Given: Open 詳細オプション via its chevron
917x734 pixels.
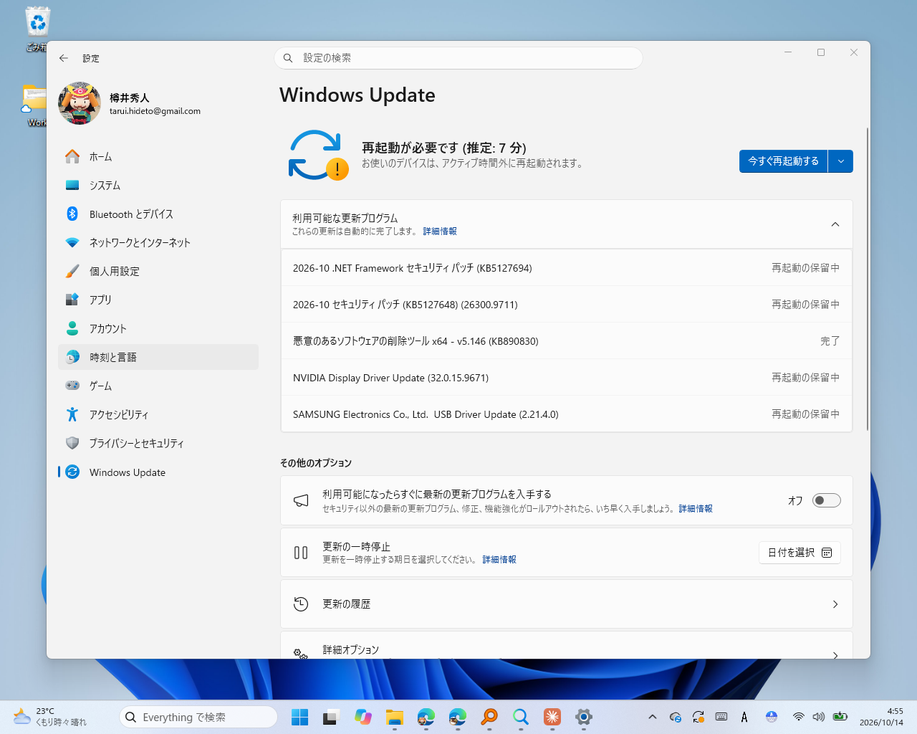Looking at the screenshot, I should coord(835,655).
